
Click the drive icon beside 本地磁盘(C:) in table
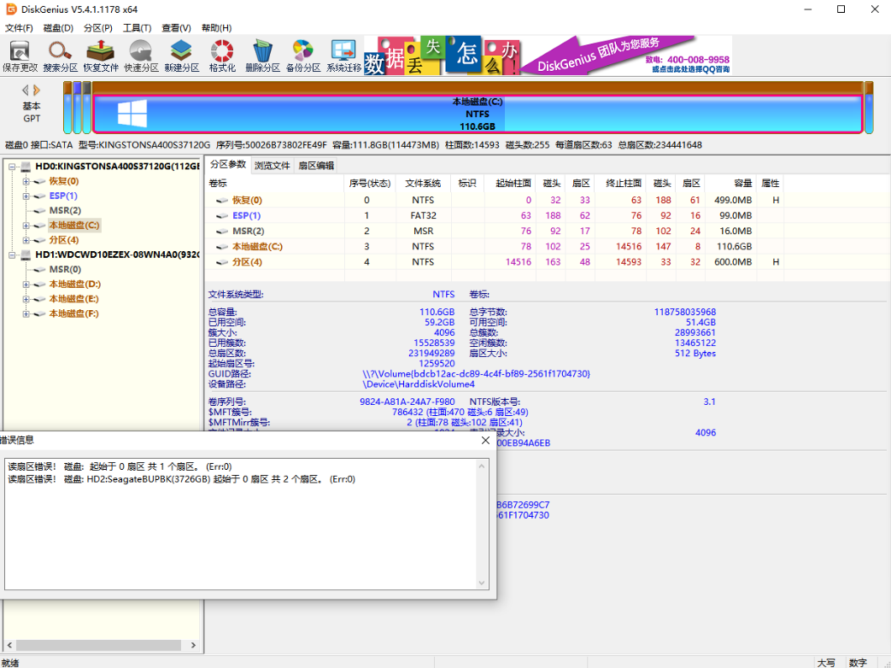(x=222, y=247)
